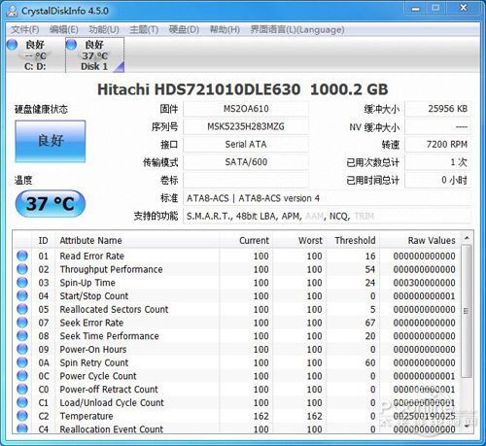486x446 pixels.
Task: Click the status orb for Spin Retry Count
Action: [x=22, y=362]
